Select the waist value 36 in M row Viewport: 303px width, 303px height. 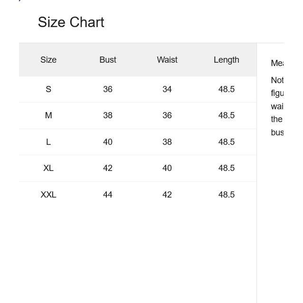167,115
